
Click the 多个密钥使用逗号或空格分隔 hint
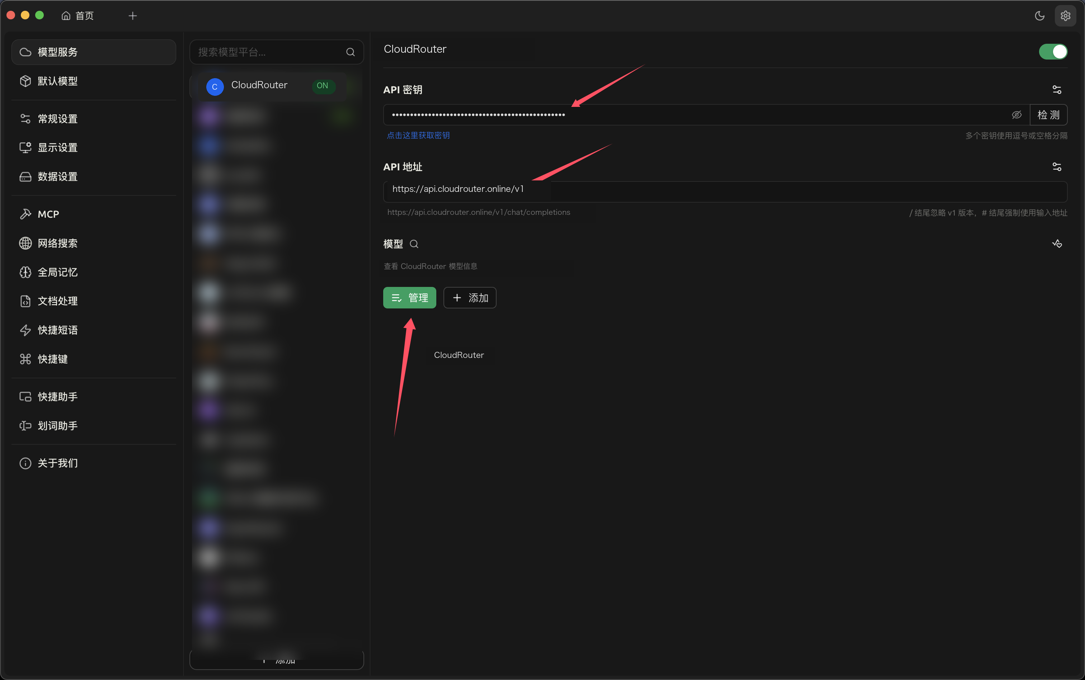1016,135
